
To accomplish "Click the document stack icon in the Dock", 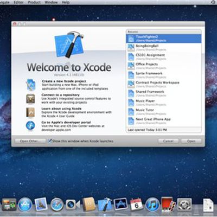I will (208, 205).
